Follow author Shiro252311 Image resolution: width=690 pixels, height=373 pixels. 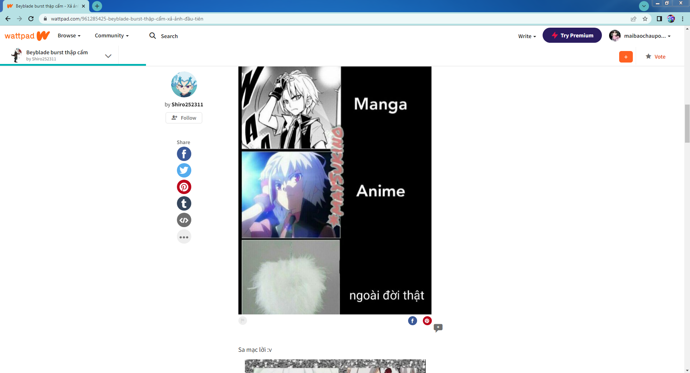tap(184, 118)
